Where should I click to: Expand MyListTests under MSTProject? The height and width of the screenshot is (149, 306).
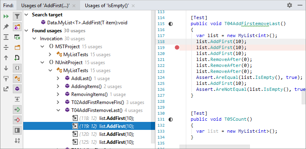pos(50,55)
